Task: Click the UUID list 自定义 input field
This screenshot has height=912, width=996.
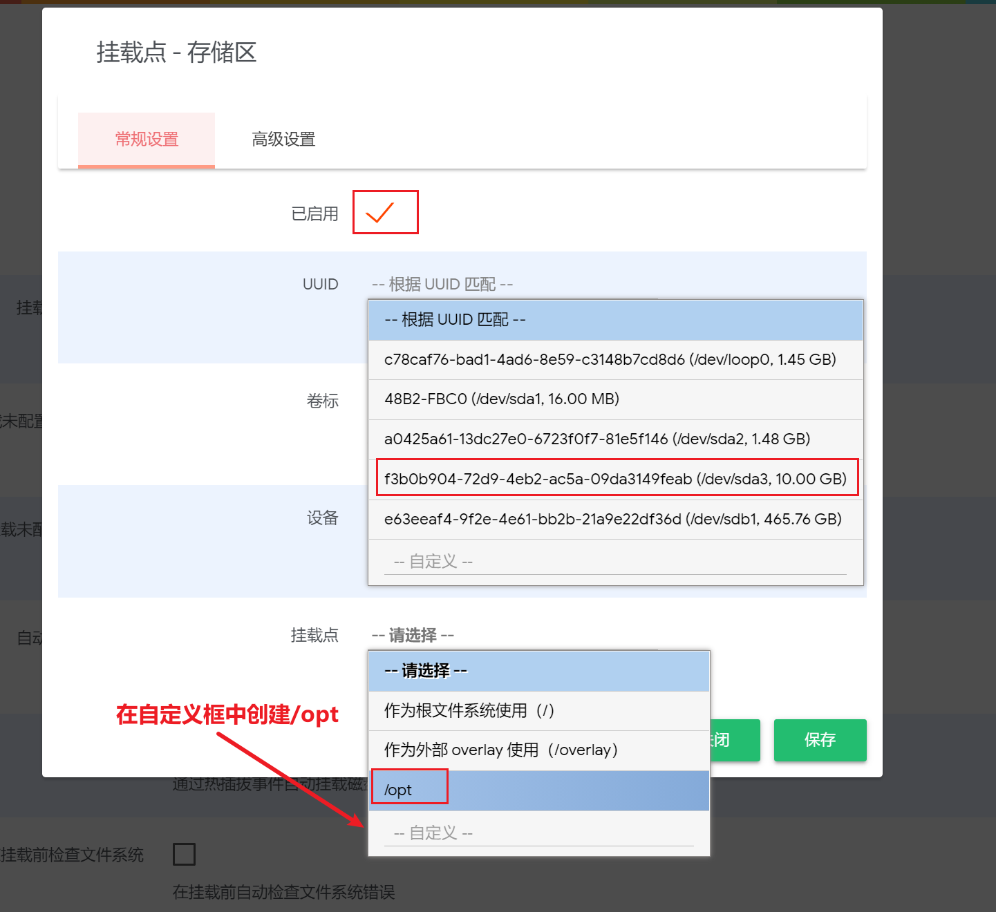Action: click(x=615, y=562)
